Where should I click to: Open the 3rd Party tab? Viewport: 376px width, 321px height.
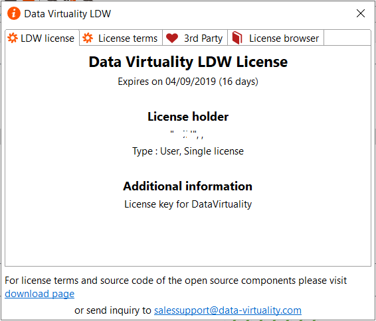click(x=195, y=38)
